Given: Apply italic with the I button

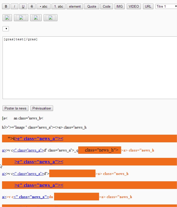Looking at the screenshot, I should click(x=14, y=6).
